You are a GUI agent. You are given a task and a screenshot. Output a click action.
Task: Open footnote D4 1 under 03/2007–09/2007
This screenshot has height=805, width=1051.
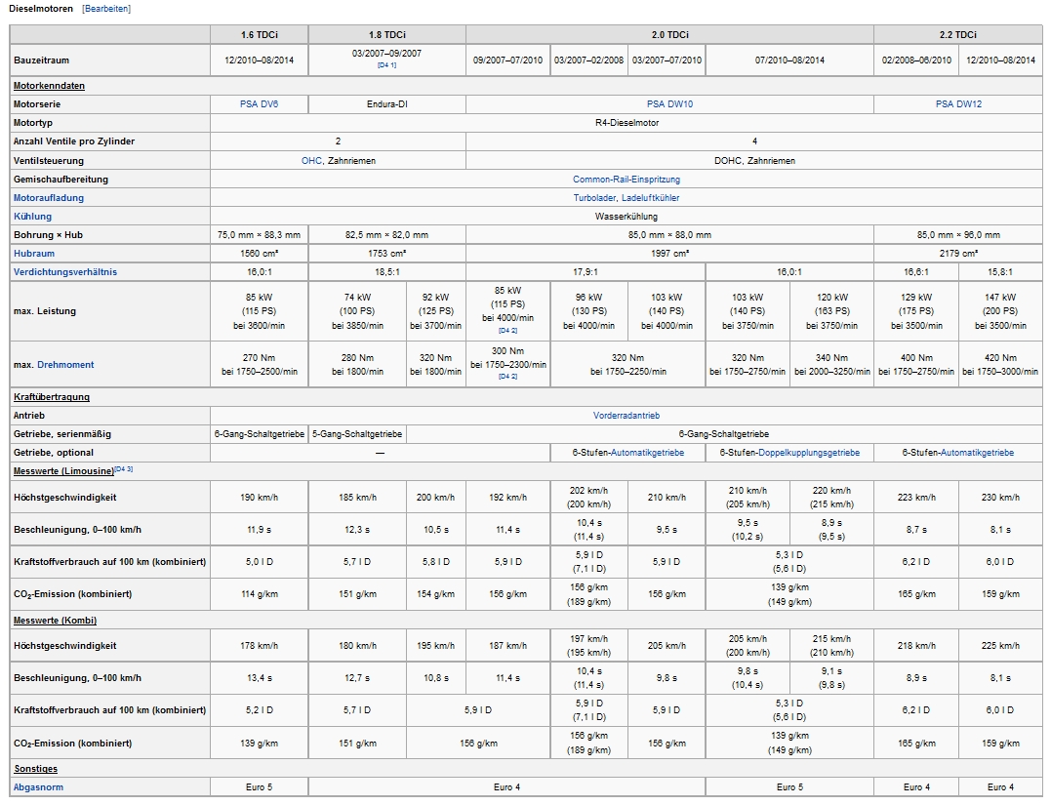coord(386,65)
